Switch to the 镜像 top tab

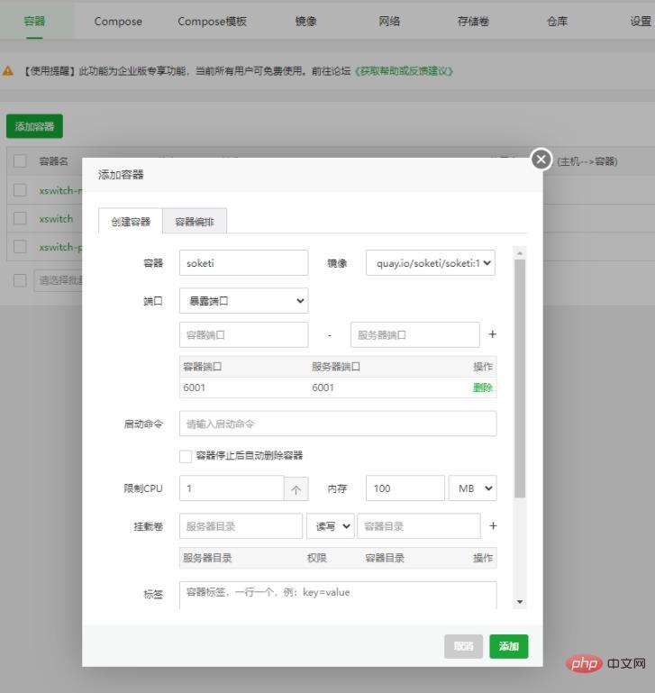pyautogui.click(x=305, y=22)
